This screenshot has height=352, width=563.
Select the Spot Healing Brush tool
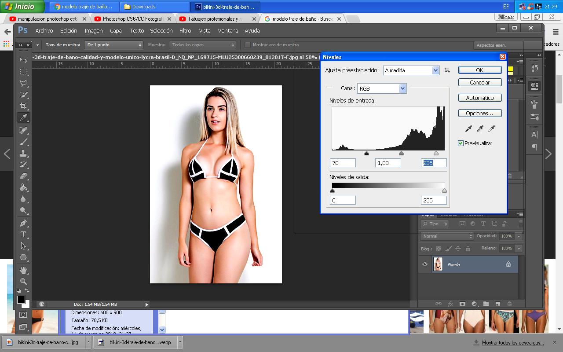click(x=23, y=130)
